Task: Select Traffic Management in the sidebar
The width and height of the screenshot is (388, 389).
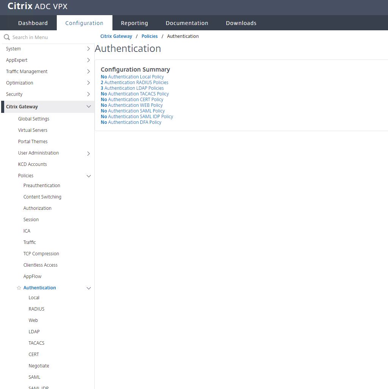Action: click(x=26, y=72)
